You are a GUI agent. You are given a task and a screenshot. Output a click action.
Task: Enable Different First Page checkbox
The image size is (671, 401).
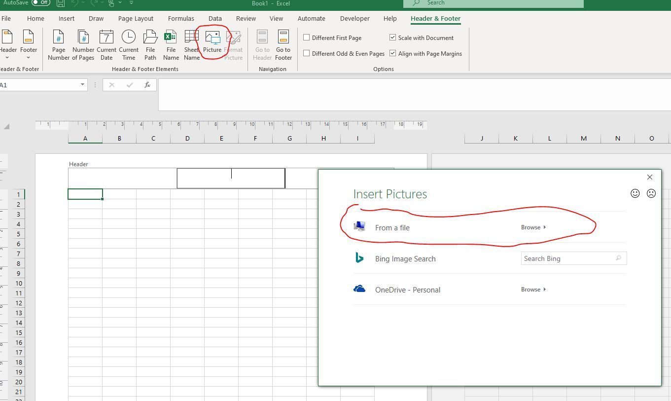(x=307, y=37)
